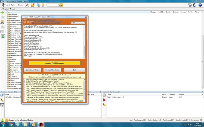Click the list view category icon

(2, 31)
